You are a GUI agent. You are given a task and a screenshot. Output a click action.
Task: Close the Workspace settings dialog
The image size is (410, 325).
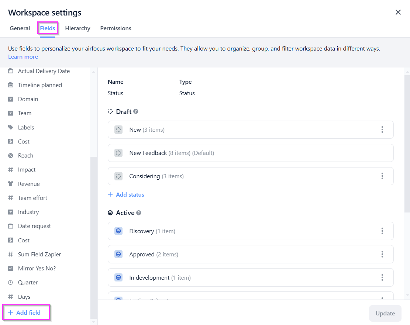tap(398, 12)
